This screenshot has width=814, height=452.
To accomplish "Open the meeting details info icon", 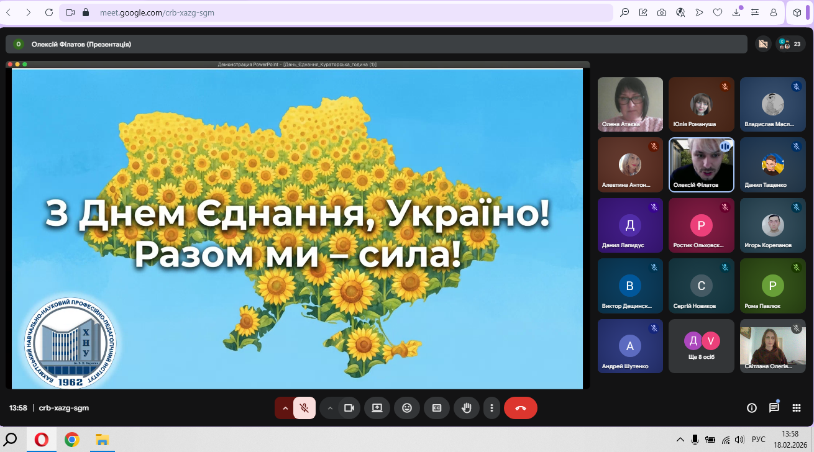I will tap(752, 408).
